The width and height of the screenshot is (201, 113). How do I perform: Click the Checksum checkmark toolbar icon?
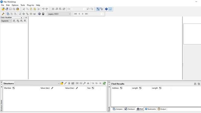point(20,14)
